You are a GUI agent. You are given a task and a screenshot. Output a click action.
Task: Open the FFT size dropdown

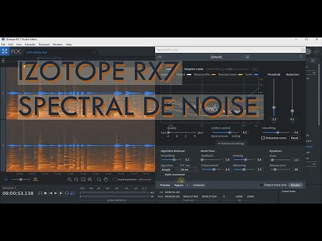point(189,169)
